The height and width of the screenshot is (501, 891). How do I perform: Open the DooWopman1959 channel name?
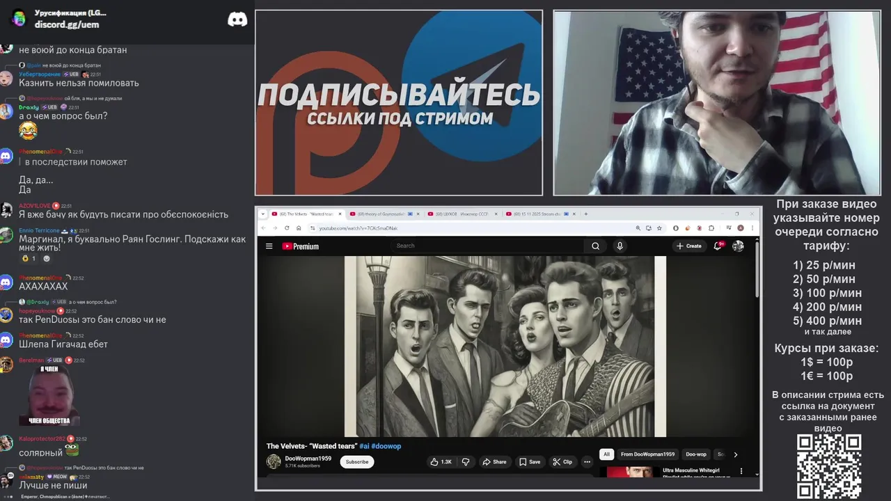(308, 459)
